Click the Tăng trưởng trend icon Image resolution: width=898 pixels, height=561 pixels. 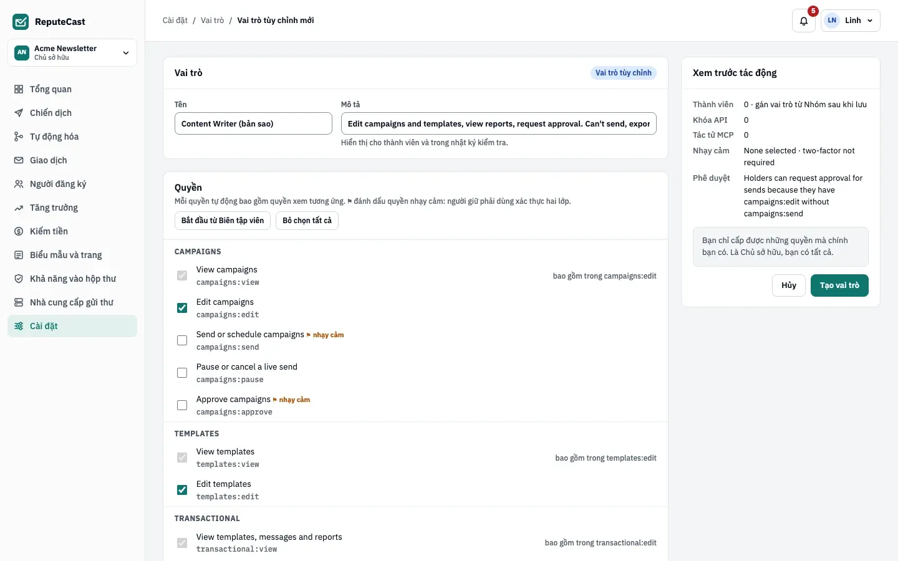[19, 208]
